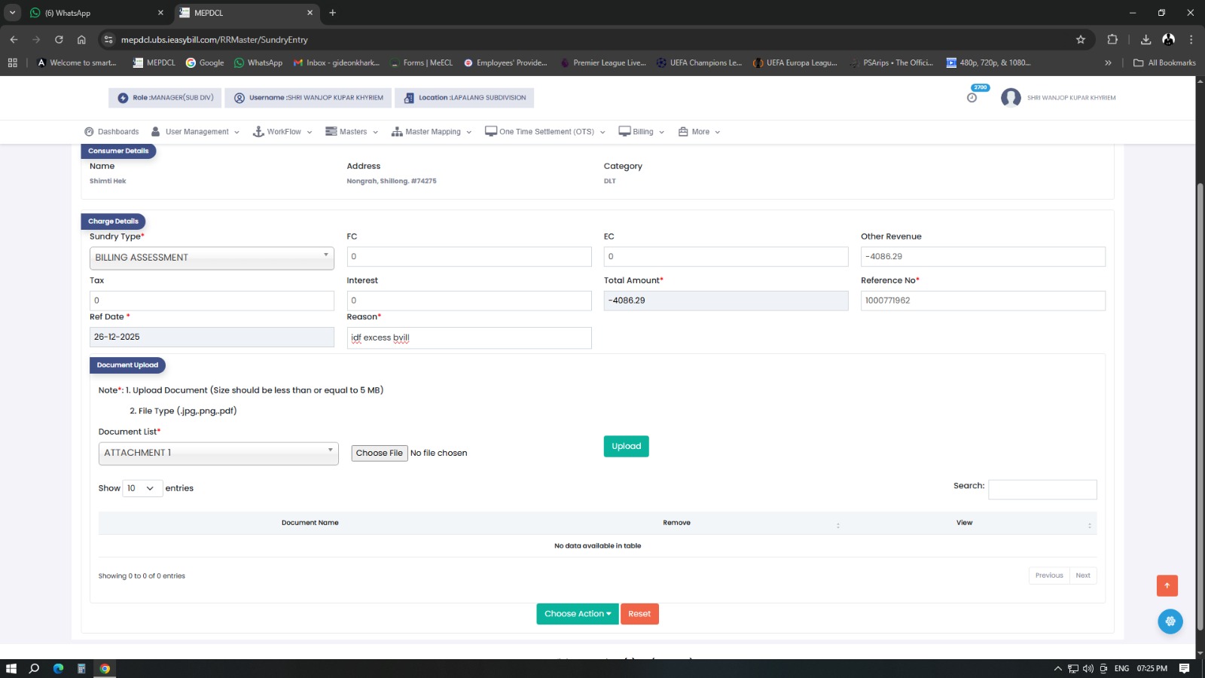Open the Master Mapping menu
1205x678 pixels.
pyautogui.click(x=432, y=132)
